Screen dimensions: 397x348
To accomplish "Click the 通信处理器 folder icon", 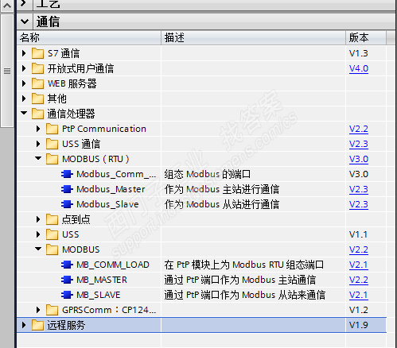I will [x=37, y=114].
